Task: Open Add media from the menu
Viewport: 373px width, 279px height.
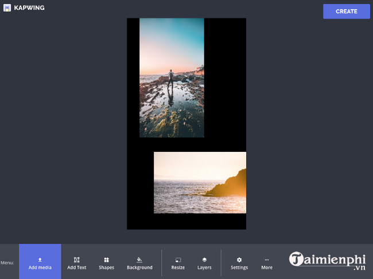Action: [x=40, y=261]
